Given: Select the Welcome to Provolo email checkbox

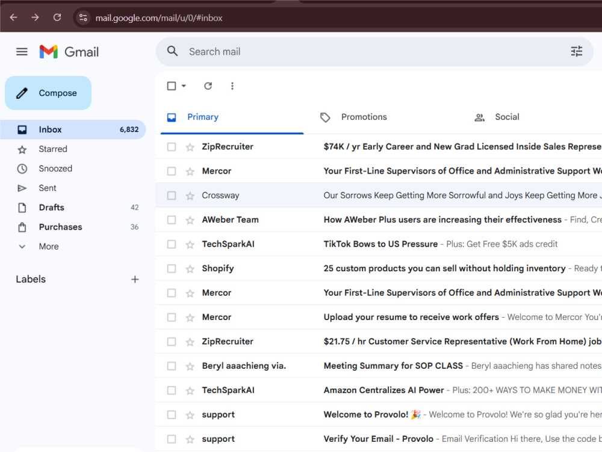Looking at the screenshot, I should coord(172,415).
